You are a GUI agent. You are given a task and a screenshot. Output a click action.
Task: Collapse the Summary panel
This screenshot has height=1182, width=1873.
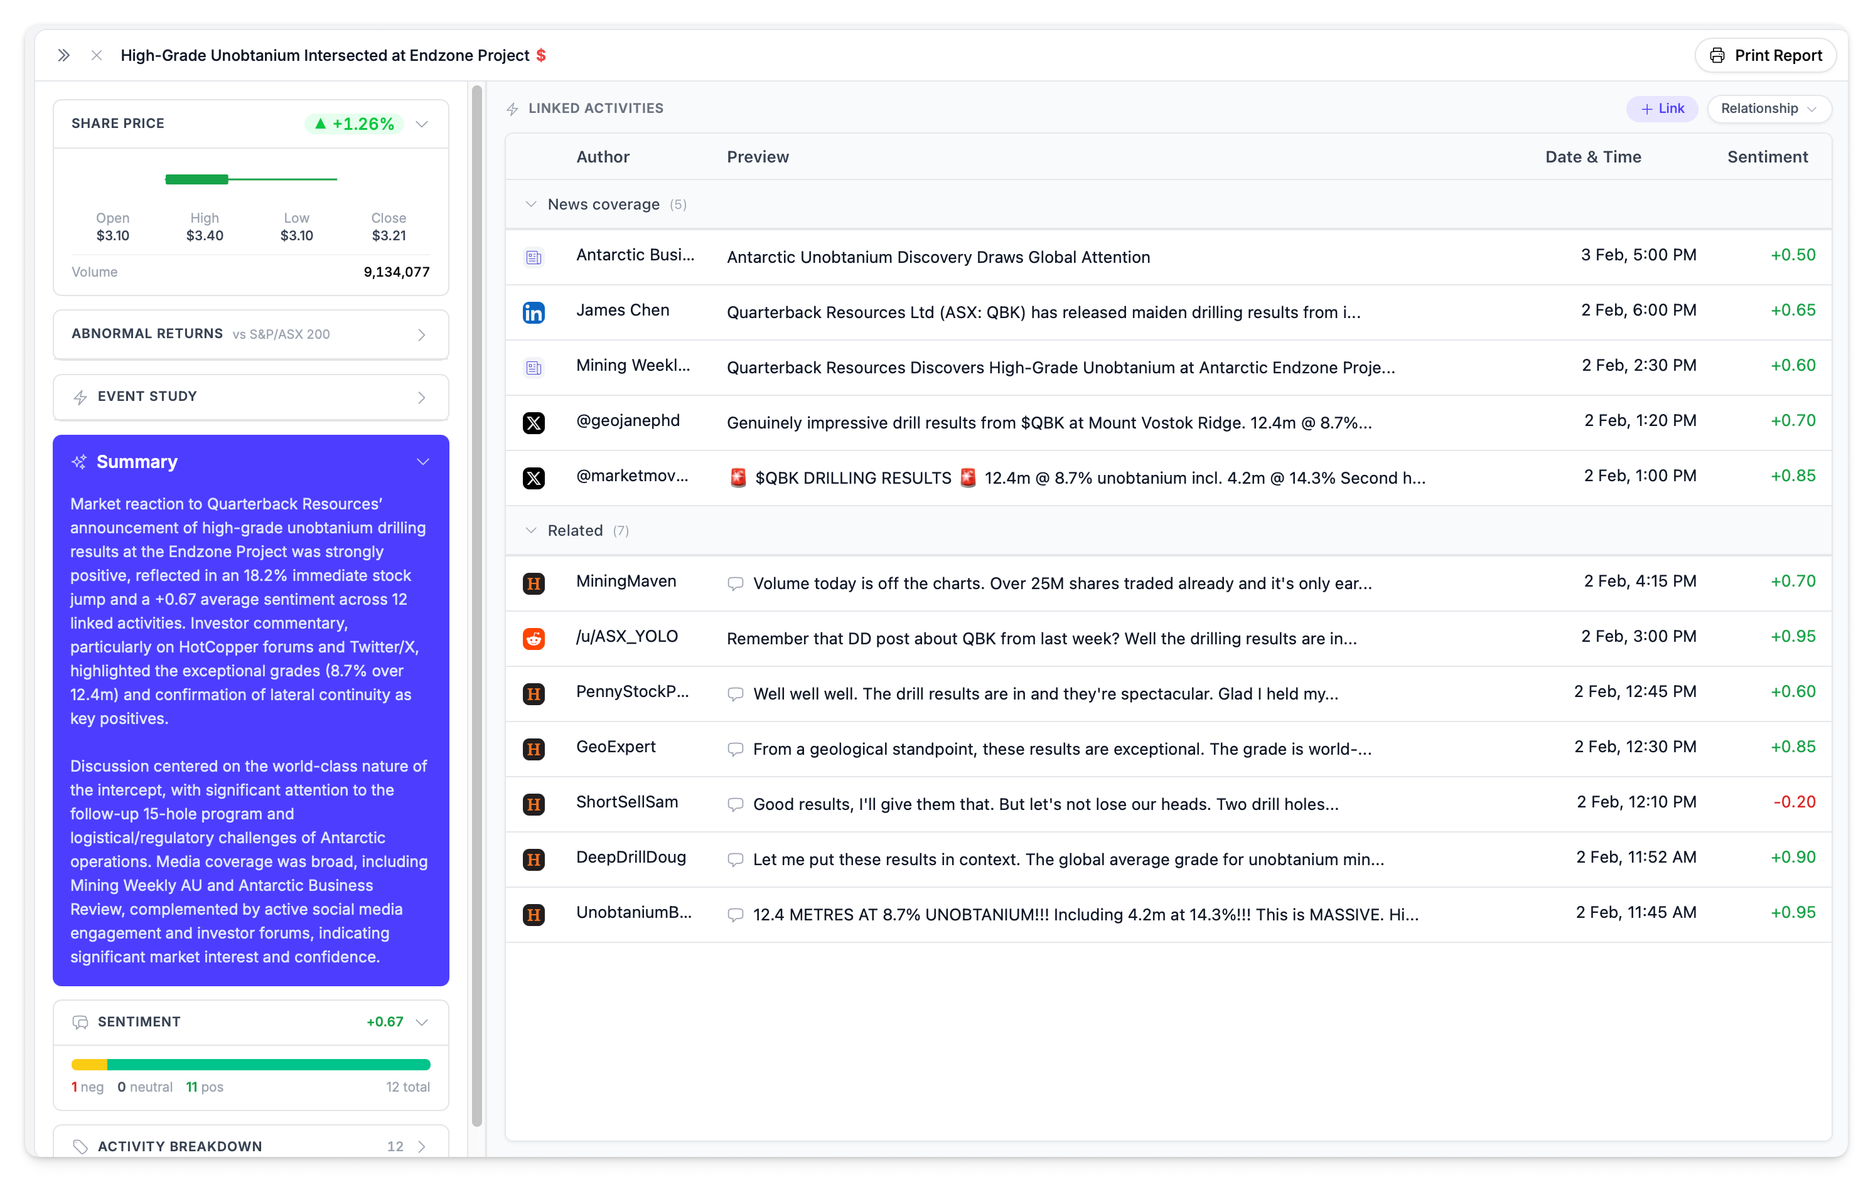point(422,462)
